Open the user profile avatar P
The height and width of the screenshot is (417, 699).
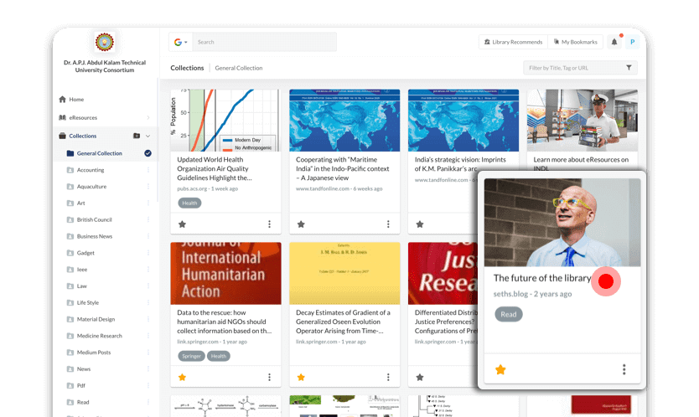633,42
